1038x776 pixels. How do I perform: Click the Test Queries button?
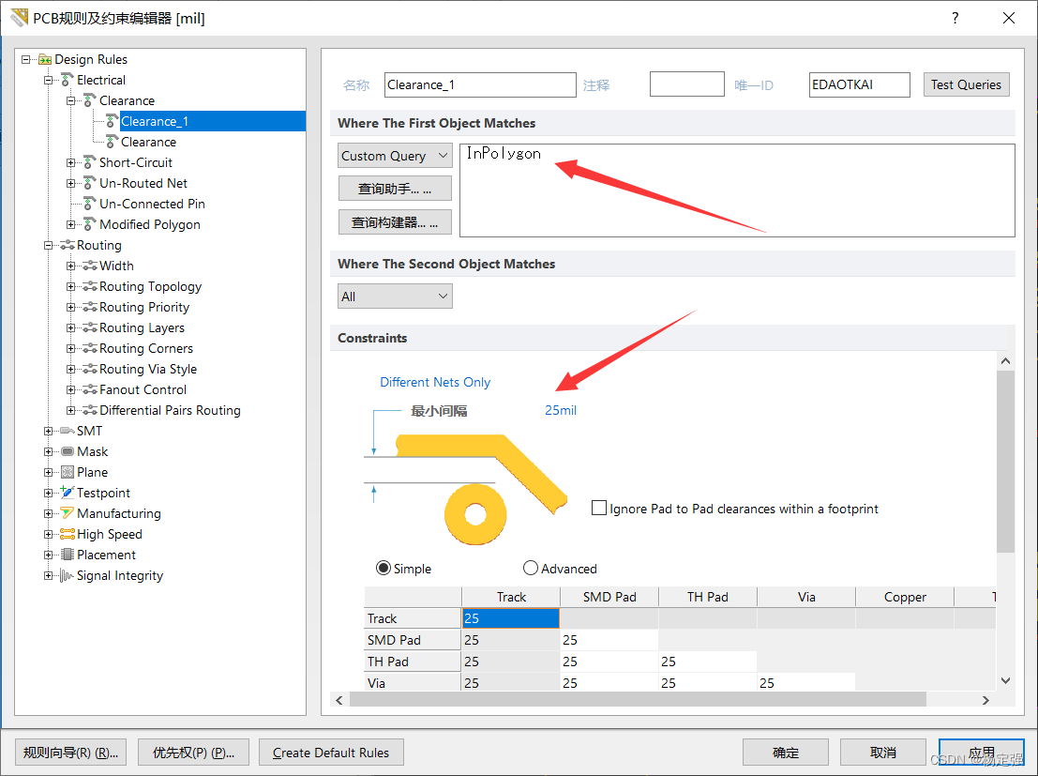pyautogui.click(x=966, y=84)
